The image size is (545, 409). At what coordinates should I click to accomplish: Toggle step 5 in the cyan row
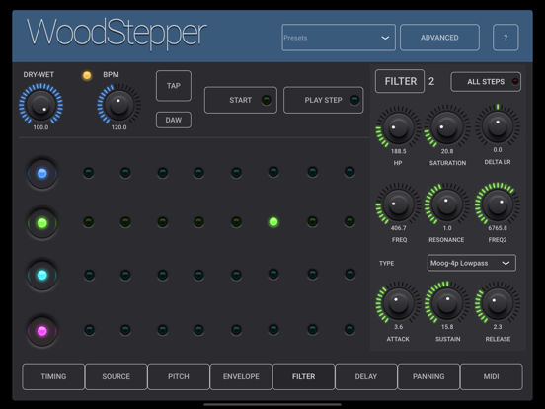click(236, 275)
